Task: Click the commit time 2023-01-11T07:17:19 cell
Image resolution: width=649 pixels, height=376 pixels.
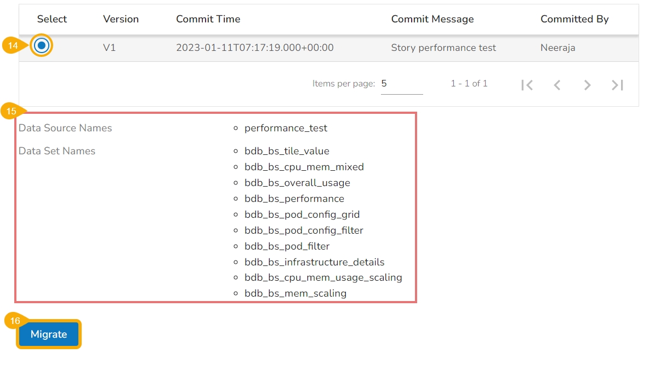Action: [254, 48]
